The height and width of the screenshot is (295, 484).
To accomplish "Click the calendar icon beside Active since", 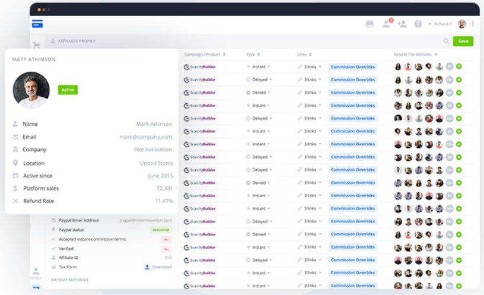I will pyautogui.click(x=15, y=176).
